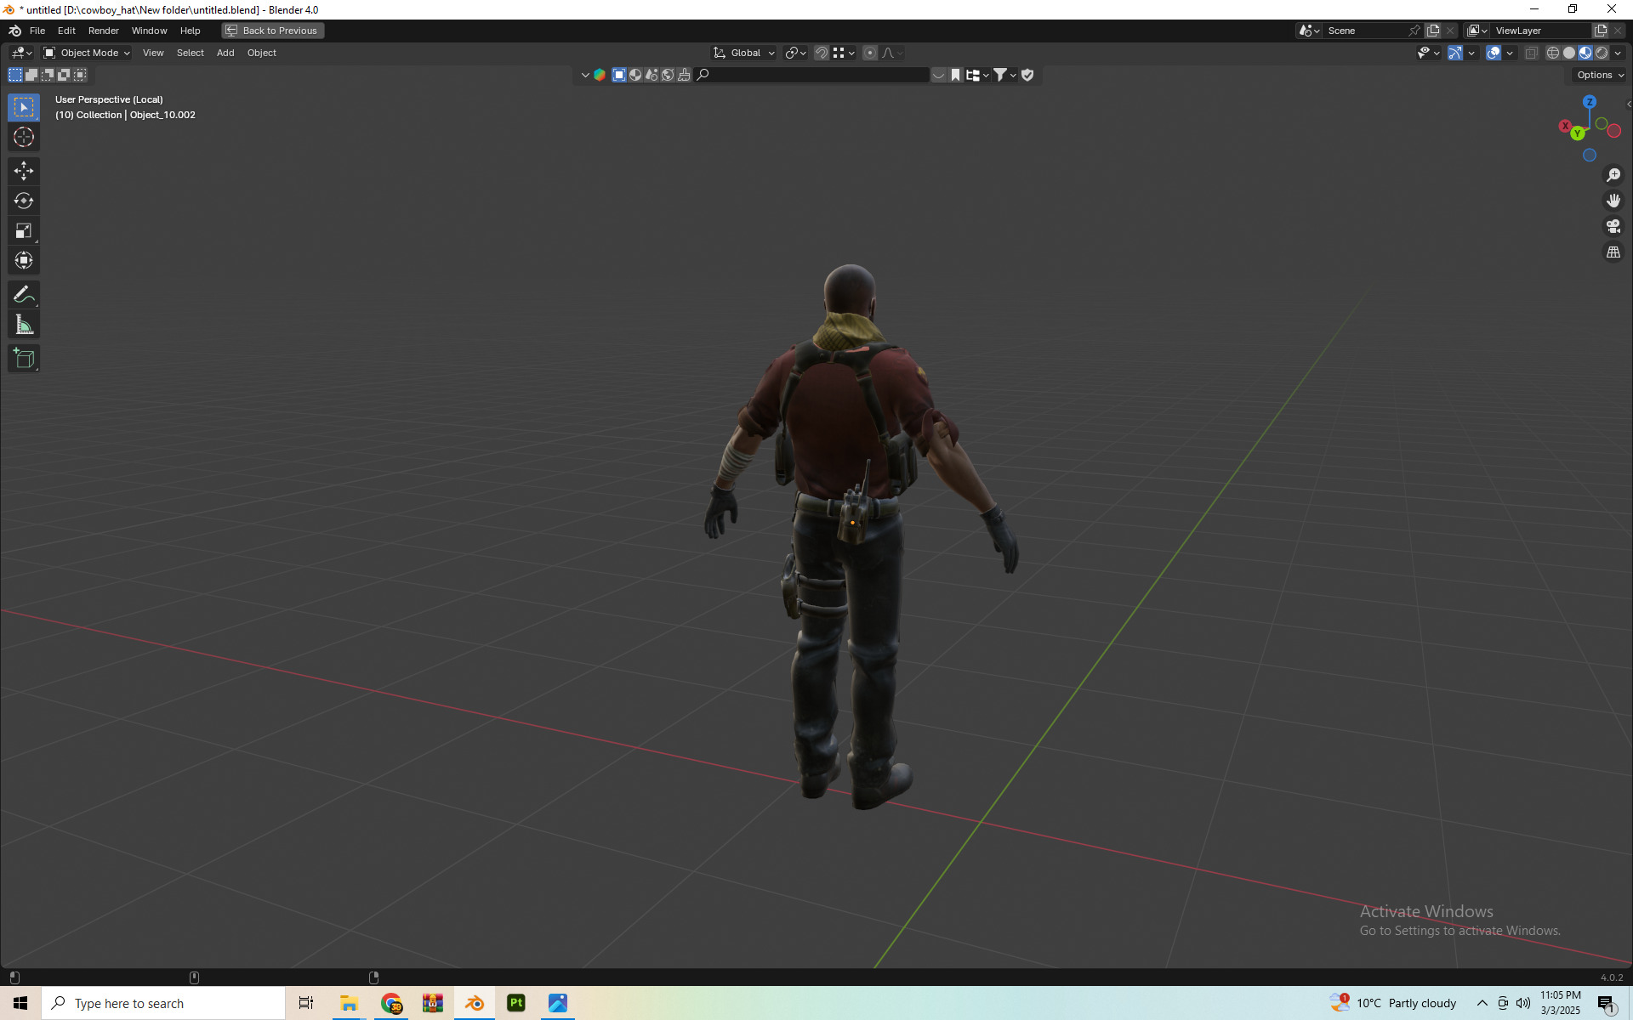
Task: Switch perspective/orthographic with grid icon
Action: 1613,252
